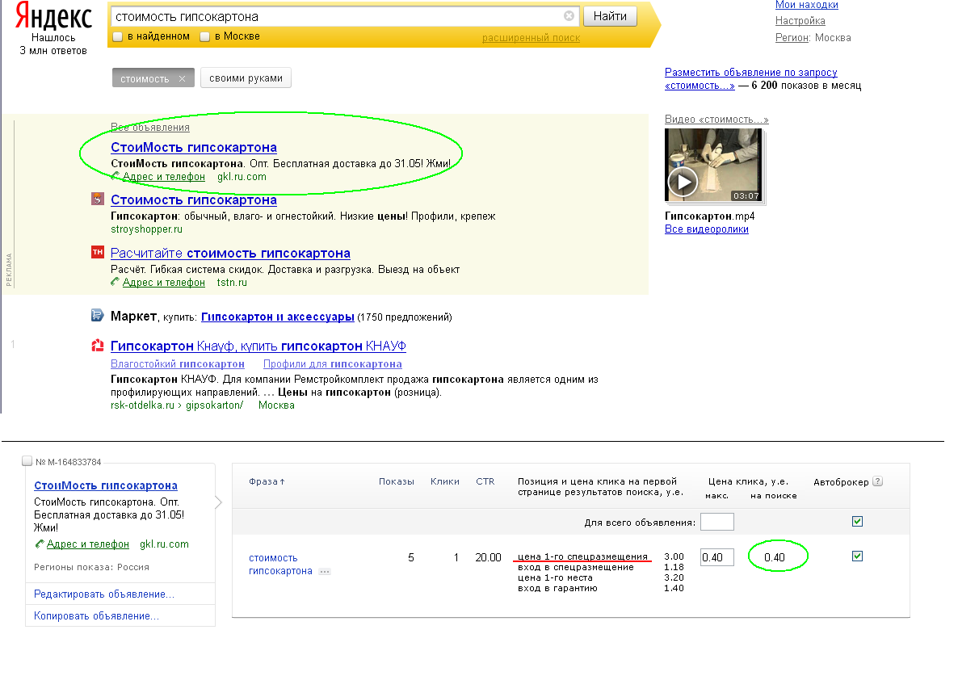Open the «Все видеоролики» link

[706, 229]
